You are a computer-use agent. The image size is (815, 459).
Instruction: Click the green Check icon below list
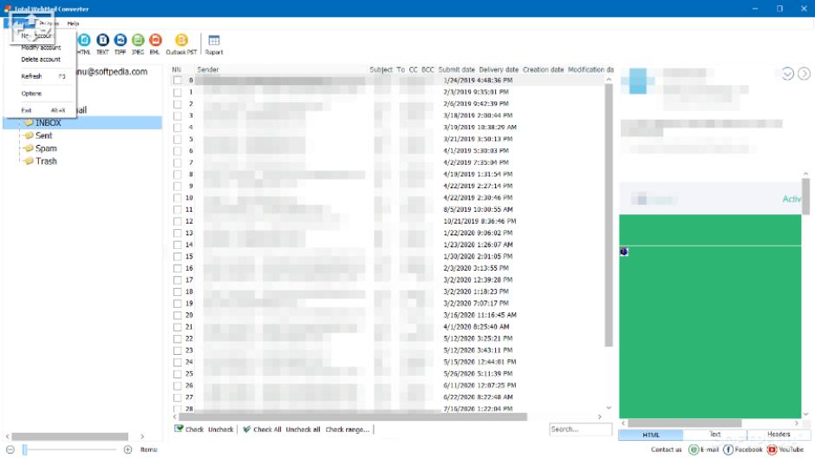click(x=179, y=429)
